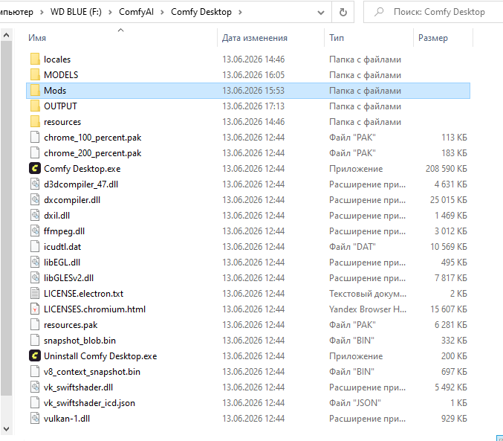
Task: Click the snapshot_blob.bin file icon
Action: coord(35,340)
